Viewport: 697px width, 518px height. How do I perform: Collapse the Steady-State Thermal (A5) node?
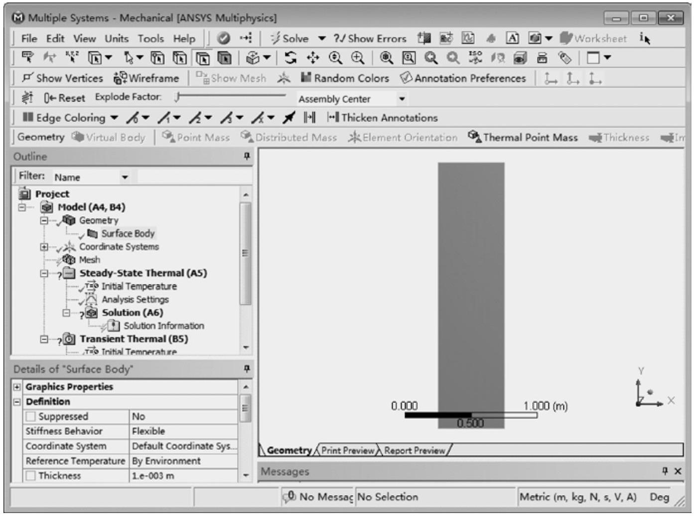click(x=44, y=273)
